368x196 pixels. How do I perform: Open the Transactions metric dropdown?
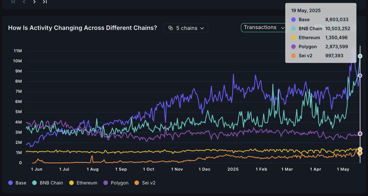point(264,27)
